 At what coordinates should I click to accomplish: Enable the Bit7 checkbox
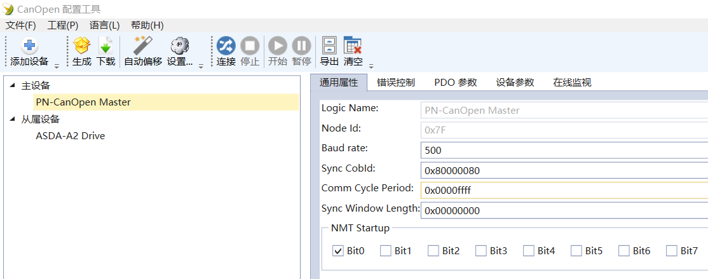[x=672, y=250]
